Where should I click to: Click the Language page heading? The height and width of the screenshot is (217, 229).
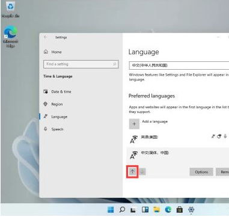[x=144, y=52]
